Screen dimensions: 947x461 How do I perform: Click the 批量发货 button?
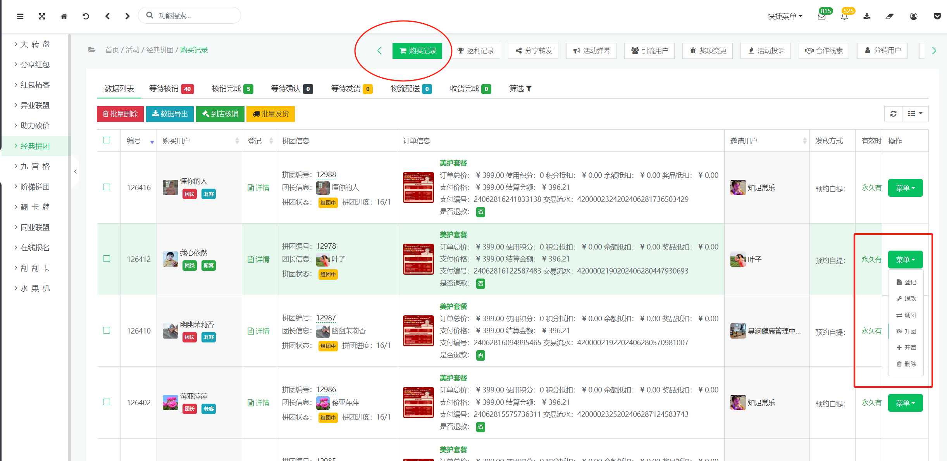(270, 114)
